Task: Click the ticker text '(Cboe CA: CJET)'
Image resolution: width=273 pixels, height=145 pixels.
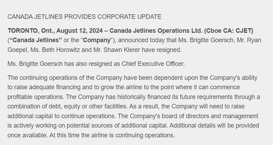Action: click(x=228, y=31)
